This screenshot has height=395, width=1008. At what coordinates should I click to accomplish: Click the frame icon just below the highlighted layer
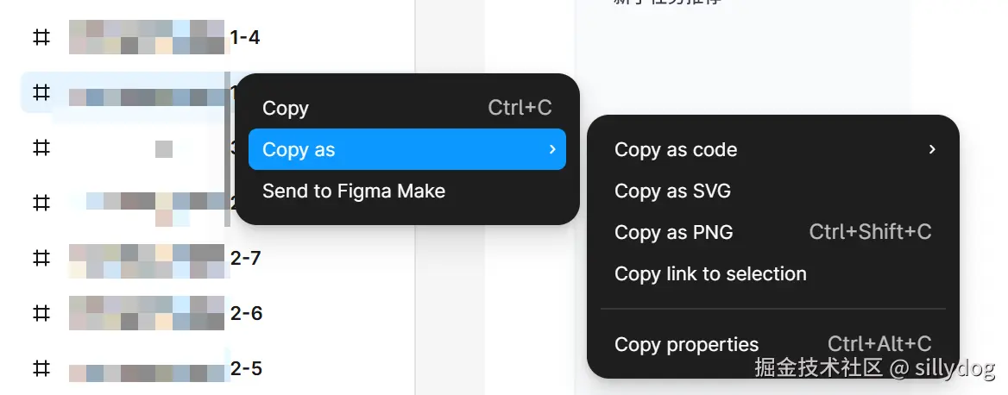click(41, 147)
